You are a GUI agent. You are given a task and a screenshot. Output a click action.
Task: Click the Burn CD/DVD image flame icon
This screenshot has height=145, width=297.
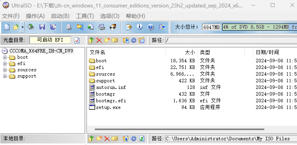(113, 27)
